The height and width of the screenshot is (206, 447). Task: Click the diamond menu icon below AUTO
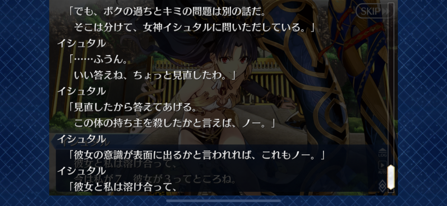point(383,186)
